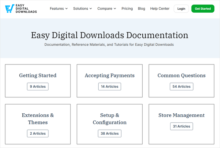Expand the Compare dropdown chevron
This screenshot has height=148, width=220.
(115, 9)
